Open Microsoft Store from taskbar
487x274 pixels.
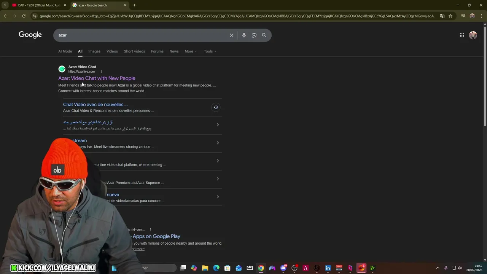(227, 268)
